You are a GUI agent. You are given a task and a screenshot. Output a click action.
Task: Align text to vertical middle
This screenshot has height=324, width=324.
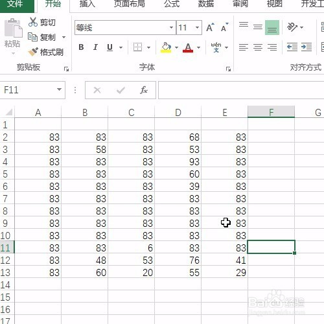click(258, 27)
